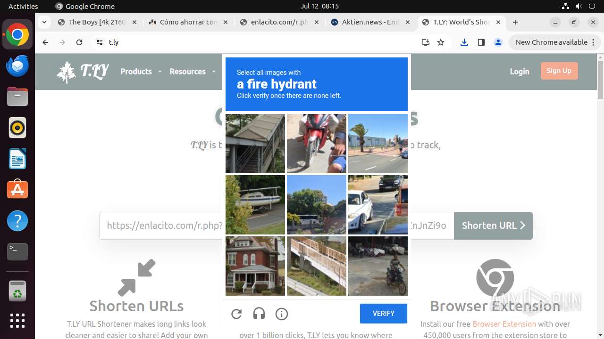Select the boat on trailer image tile

tap(255, 205)
